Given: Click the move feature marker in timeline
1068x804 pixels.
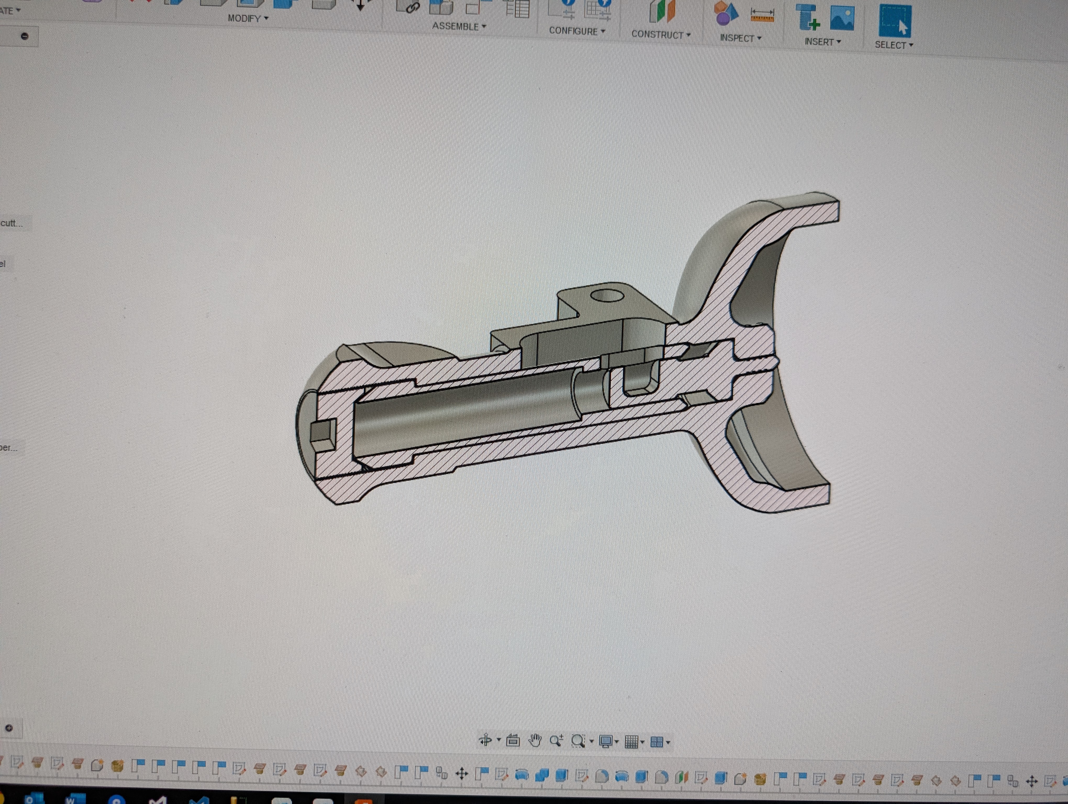Looking at the screenshot, I should click(461, 774).
